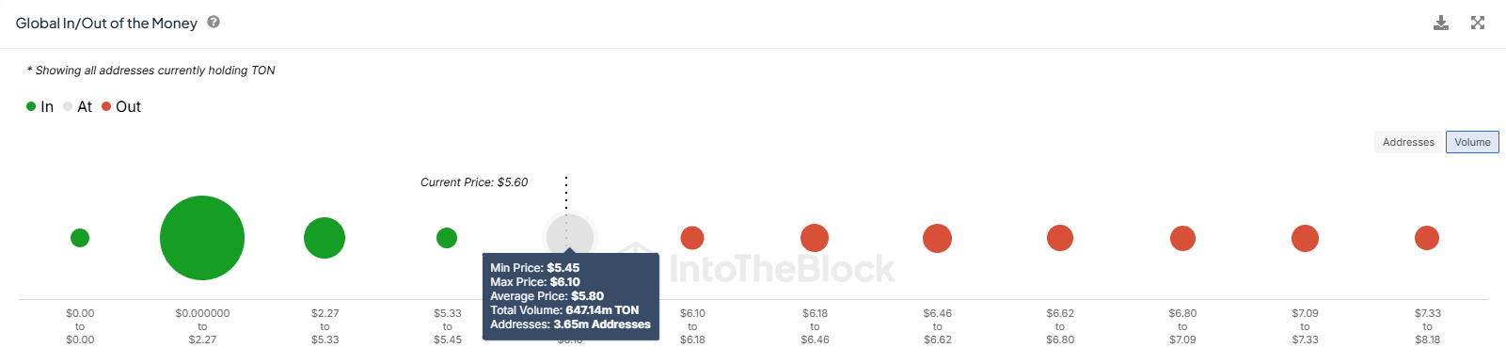Click the green $5.33 to $5.45 bubble
Viewport: 1506px width, 363px height.
[x=447, y=238]
